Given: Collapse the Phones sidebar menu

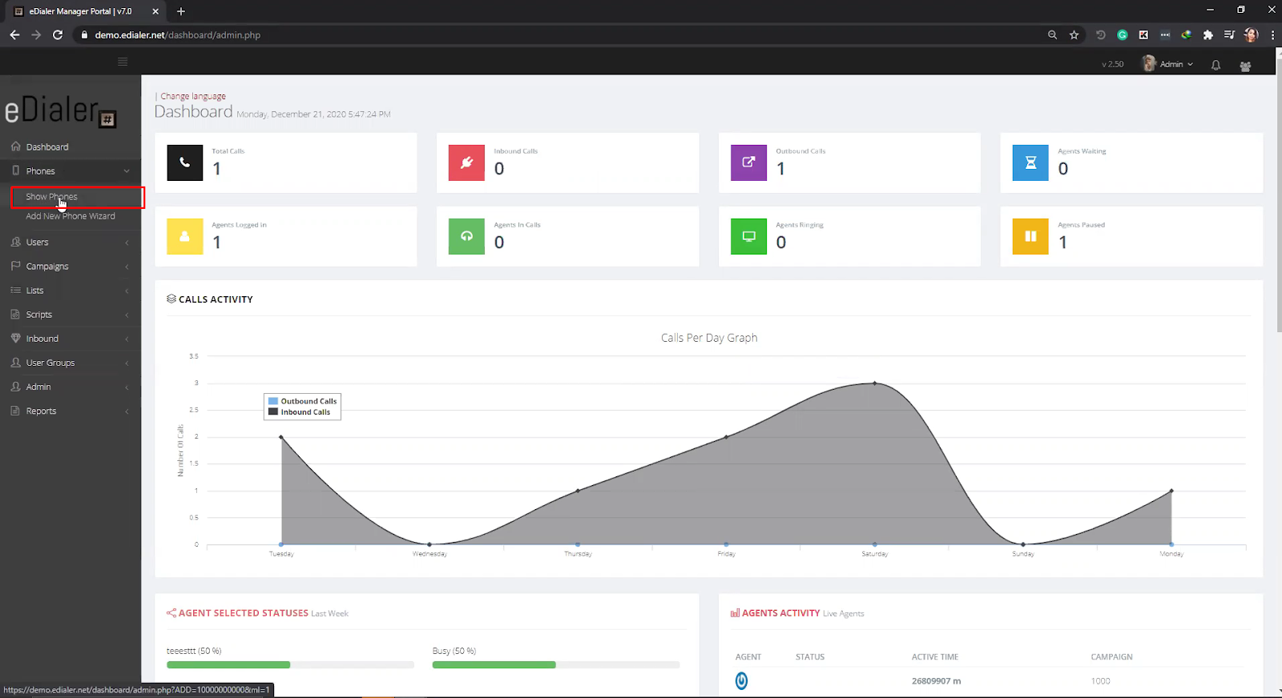Looking at the screenshot, I should 71,170.
